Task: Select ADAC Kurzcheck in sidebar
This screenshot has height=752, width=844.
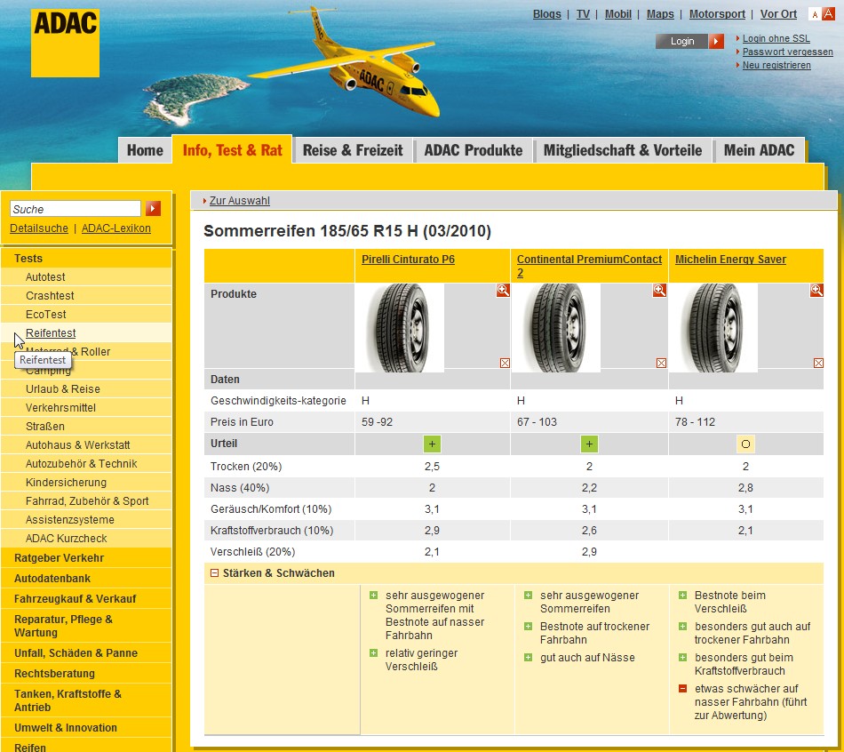Action: (x=86, y=539)
